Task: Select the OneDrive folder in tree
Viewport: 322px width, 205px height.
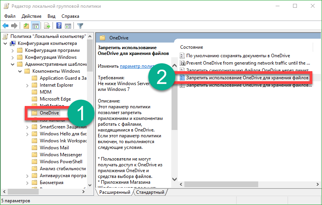Action: click(x=49, y=113)
